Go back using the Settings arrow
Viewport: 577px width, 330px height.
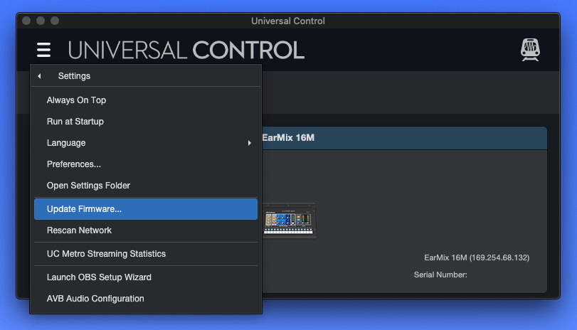(39, 76)
